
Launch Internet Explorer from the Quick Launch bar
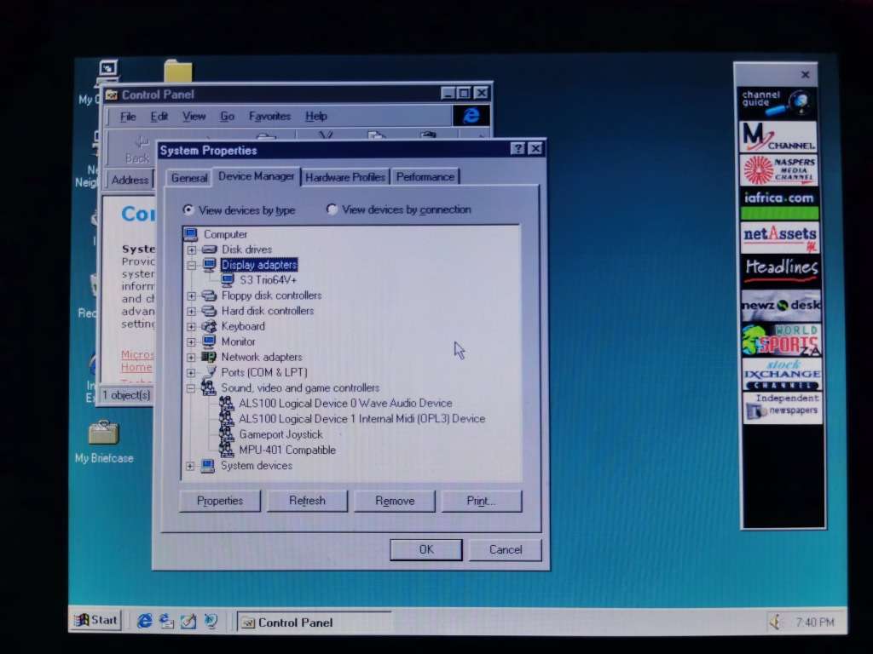click(145, 620)
